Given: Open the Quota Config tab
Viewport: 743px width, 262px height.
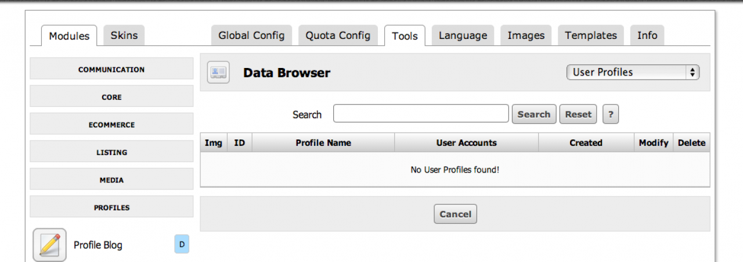Looking at the screenshot, I should click(338, 35).
